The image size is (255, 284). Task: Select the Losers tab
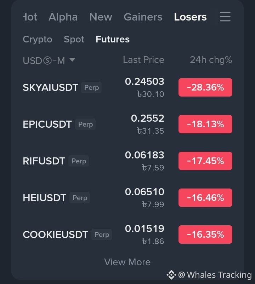click(x=190, y=17)
